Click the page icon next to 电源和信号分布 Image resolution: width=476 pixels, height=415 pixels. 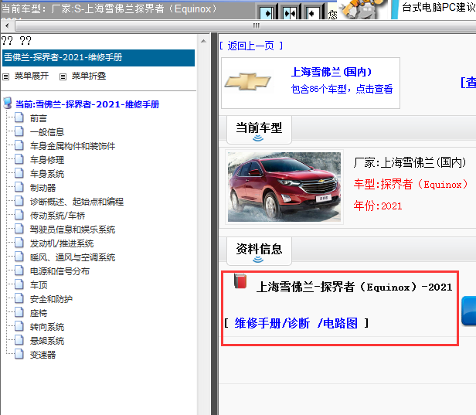(19, 270)
